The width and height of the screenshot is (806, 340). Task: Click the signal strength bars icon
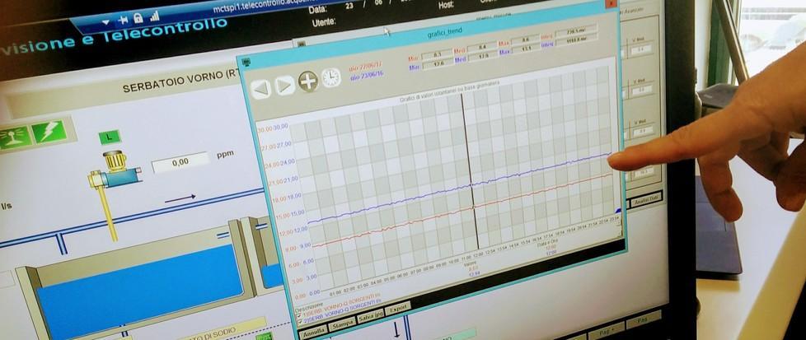click(154, 16)
